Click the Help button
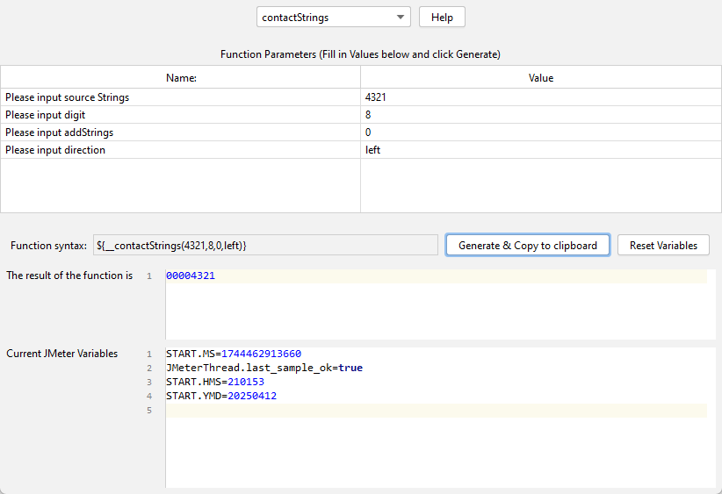Viewport: 722px width, 494px height. click(442, 18)
